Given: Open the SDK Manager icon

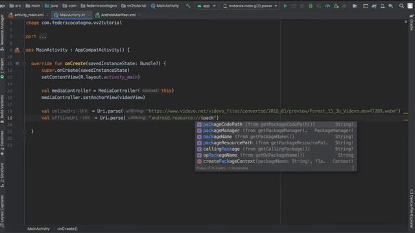Looking at the screenshot, I should (390, 6).
